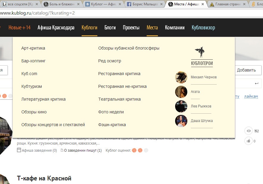The height and width of the screenshot is (184, 263).
Task: Open 'Ресторанная не-критика' category
Action: [122, 86]
